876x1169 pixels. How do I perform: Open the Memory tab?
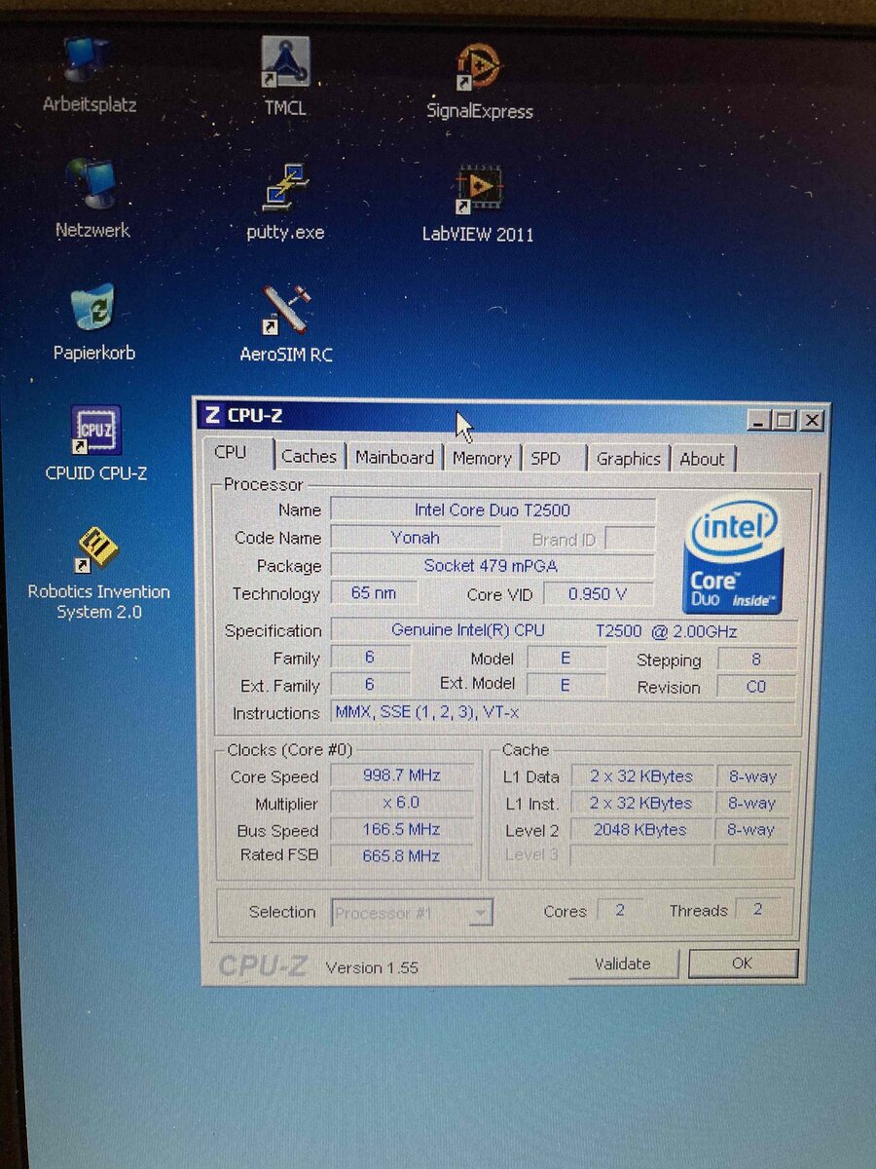point(482,458)
